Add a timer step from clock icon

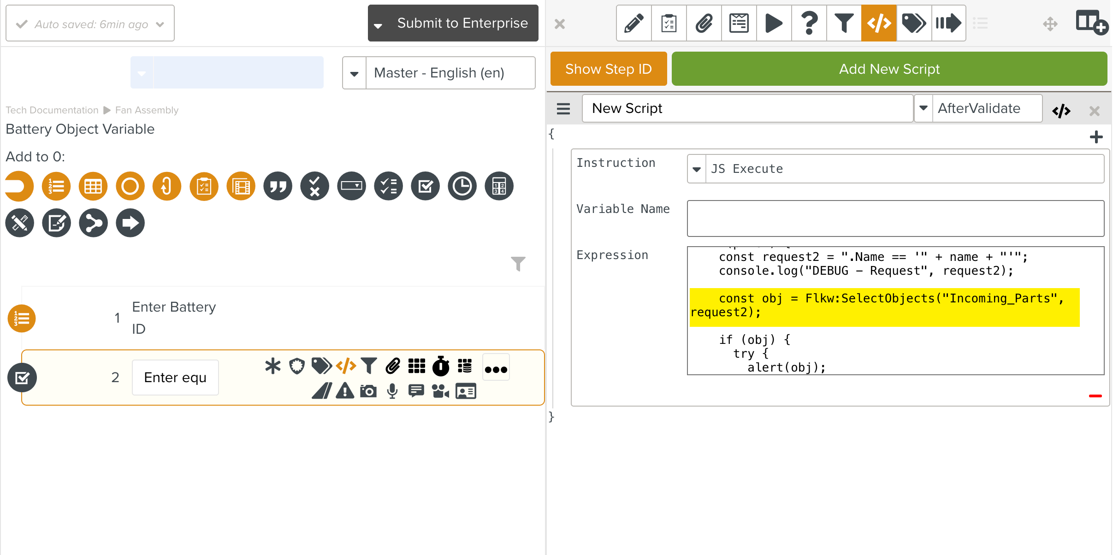coord(462,186)
